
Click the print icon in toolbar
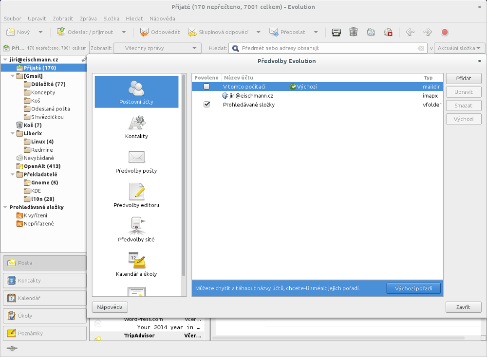pos(336,32)
